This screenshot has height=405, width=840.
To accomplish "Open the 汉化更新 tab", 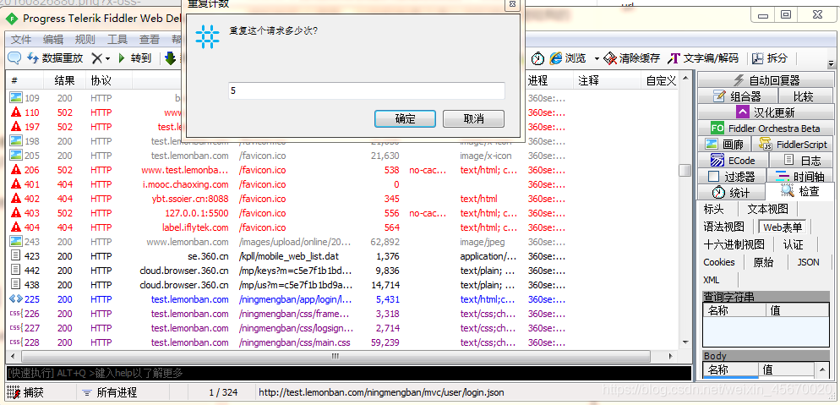I will point(766,112).
